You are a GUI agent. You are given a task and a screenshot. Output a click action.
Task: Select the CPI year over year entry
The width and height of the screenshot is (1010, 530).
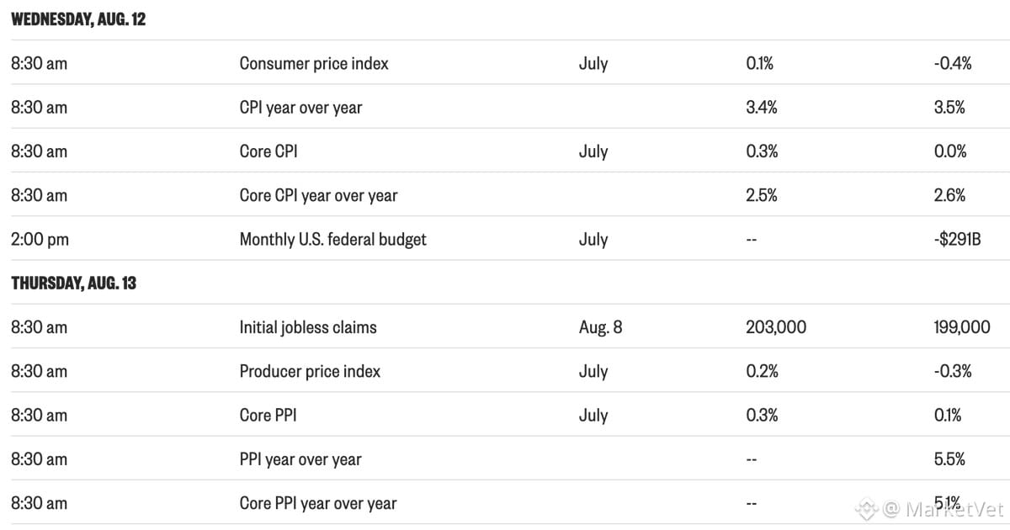(300, 108)
